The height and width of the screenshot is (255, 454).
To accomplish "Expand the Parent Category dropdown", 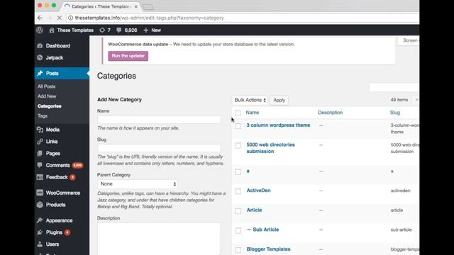I will point(137,184).
